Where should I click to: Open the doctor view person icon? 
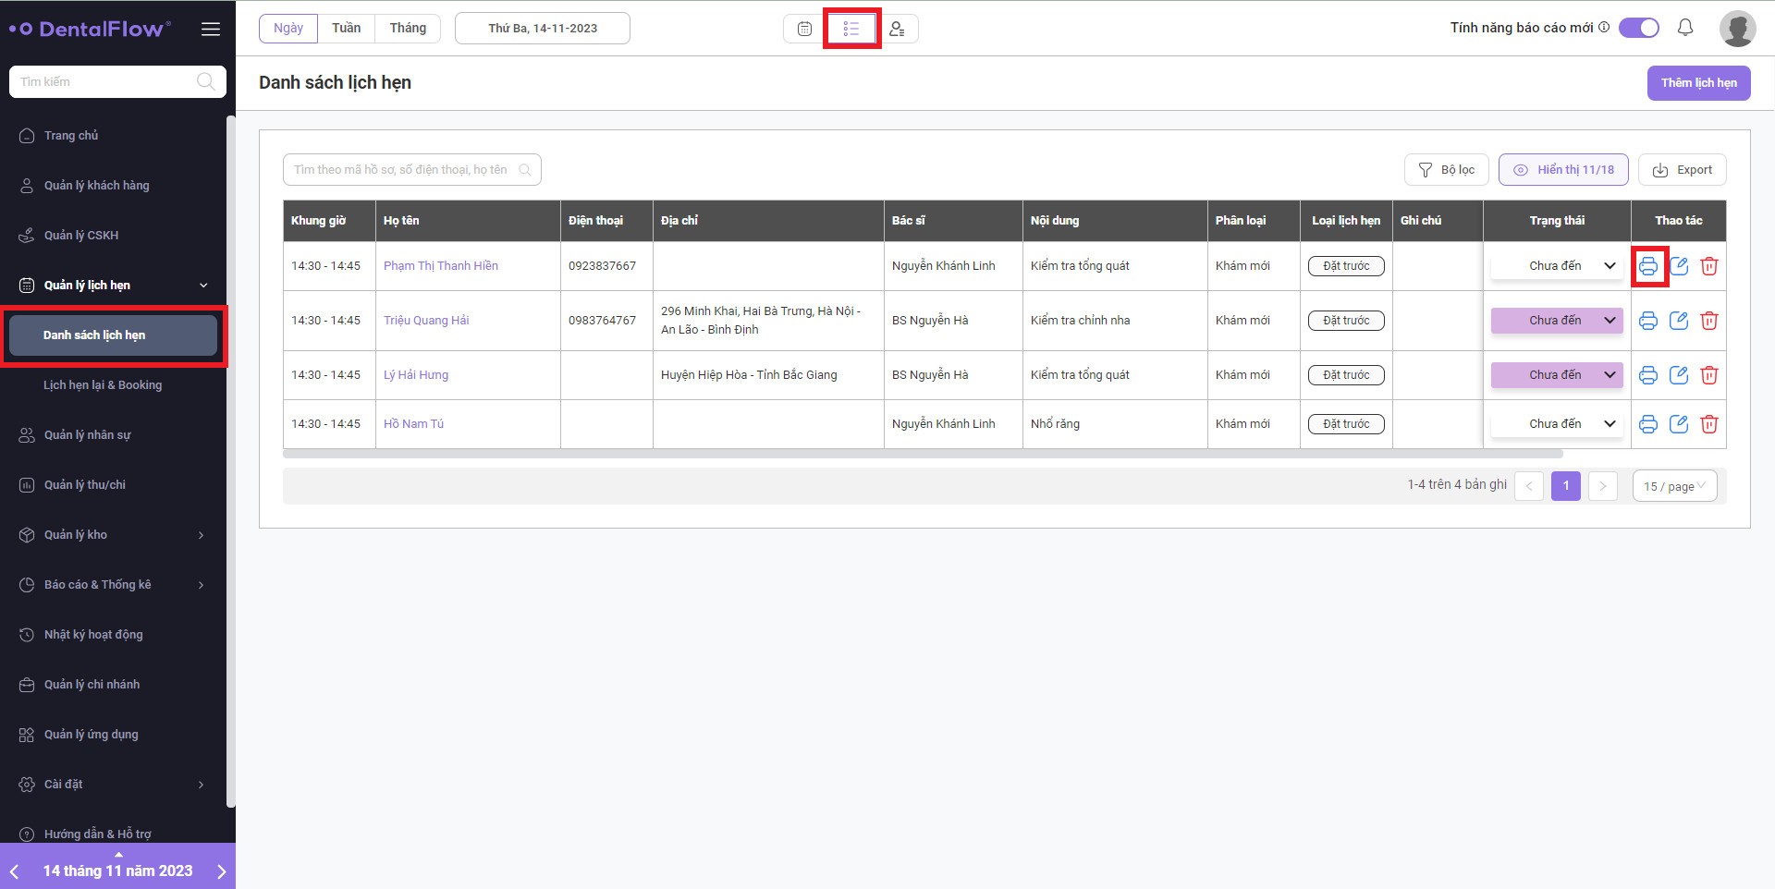click(897, 29)
